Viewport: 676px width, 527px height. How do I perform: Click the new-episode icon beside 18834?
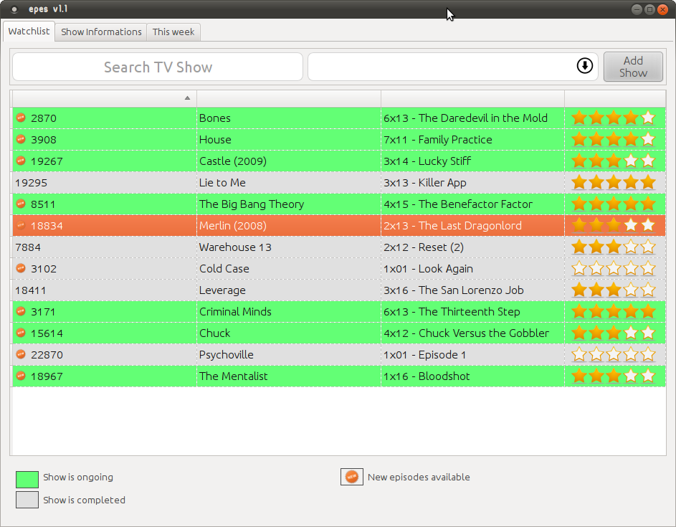[21, 225]
